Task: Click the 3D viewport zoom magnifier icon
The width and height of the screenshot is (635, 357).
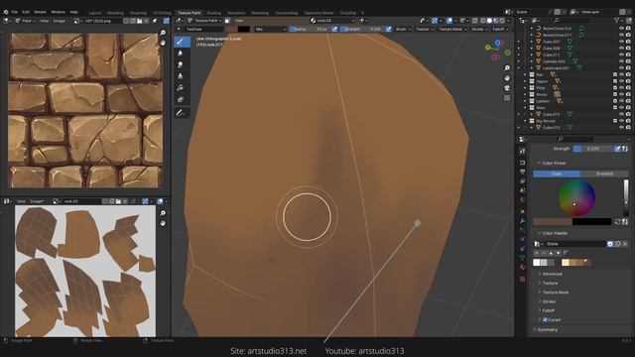Action: [507, 68]
